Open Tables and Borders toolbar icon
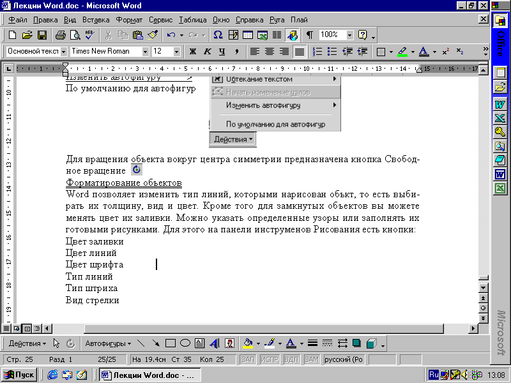The image size is (511, 383). pyautogui.click(x=233, y=35)
